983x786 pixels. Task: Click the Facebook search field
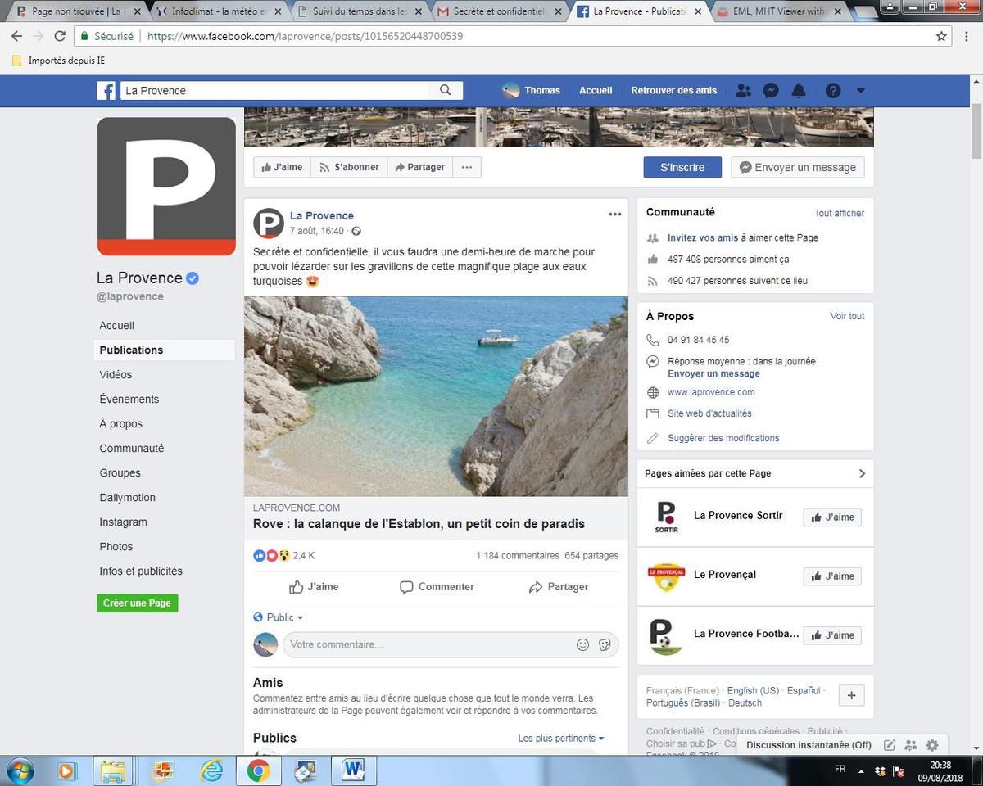point(275,90)
